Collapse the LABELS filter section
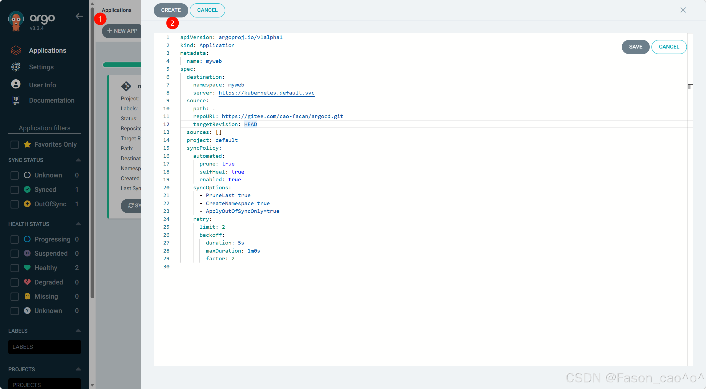The width and height of the screenshot is (706, 389). (78, 330)
